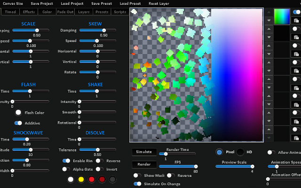Enable the third layer's visibility toggle
The width and height of the screenshot is (301, 188).
coord(296,46)
